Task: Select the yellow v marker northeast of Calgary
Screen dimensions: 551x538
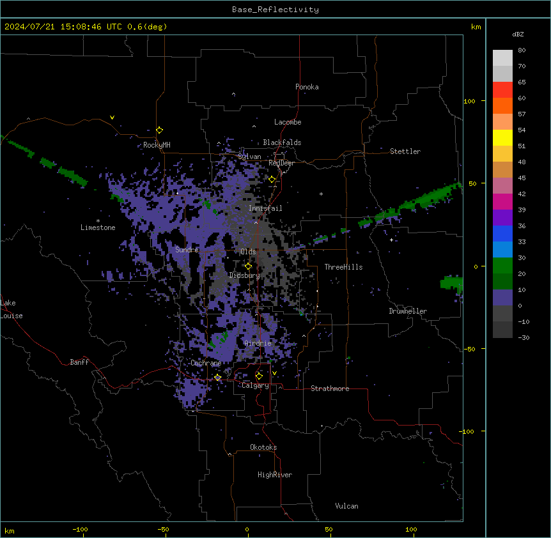Action: click(274, 373)
